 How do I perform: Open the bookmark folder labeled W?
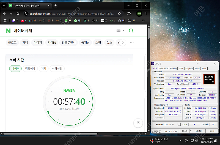[x=131, y=21]
